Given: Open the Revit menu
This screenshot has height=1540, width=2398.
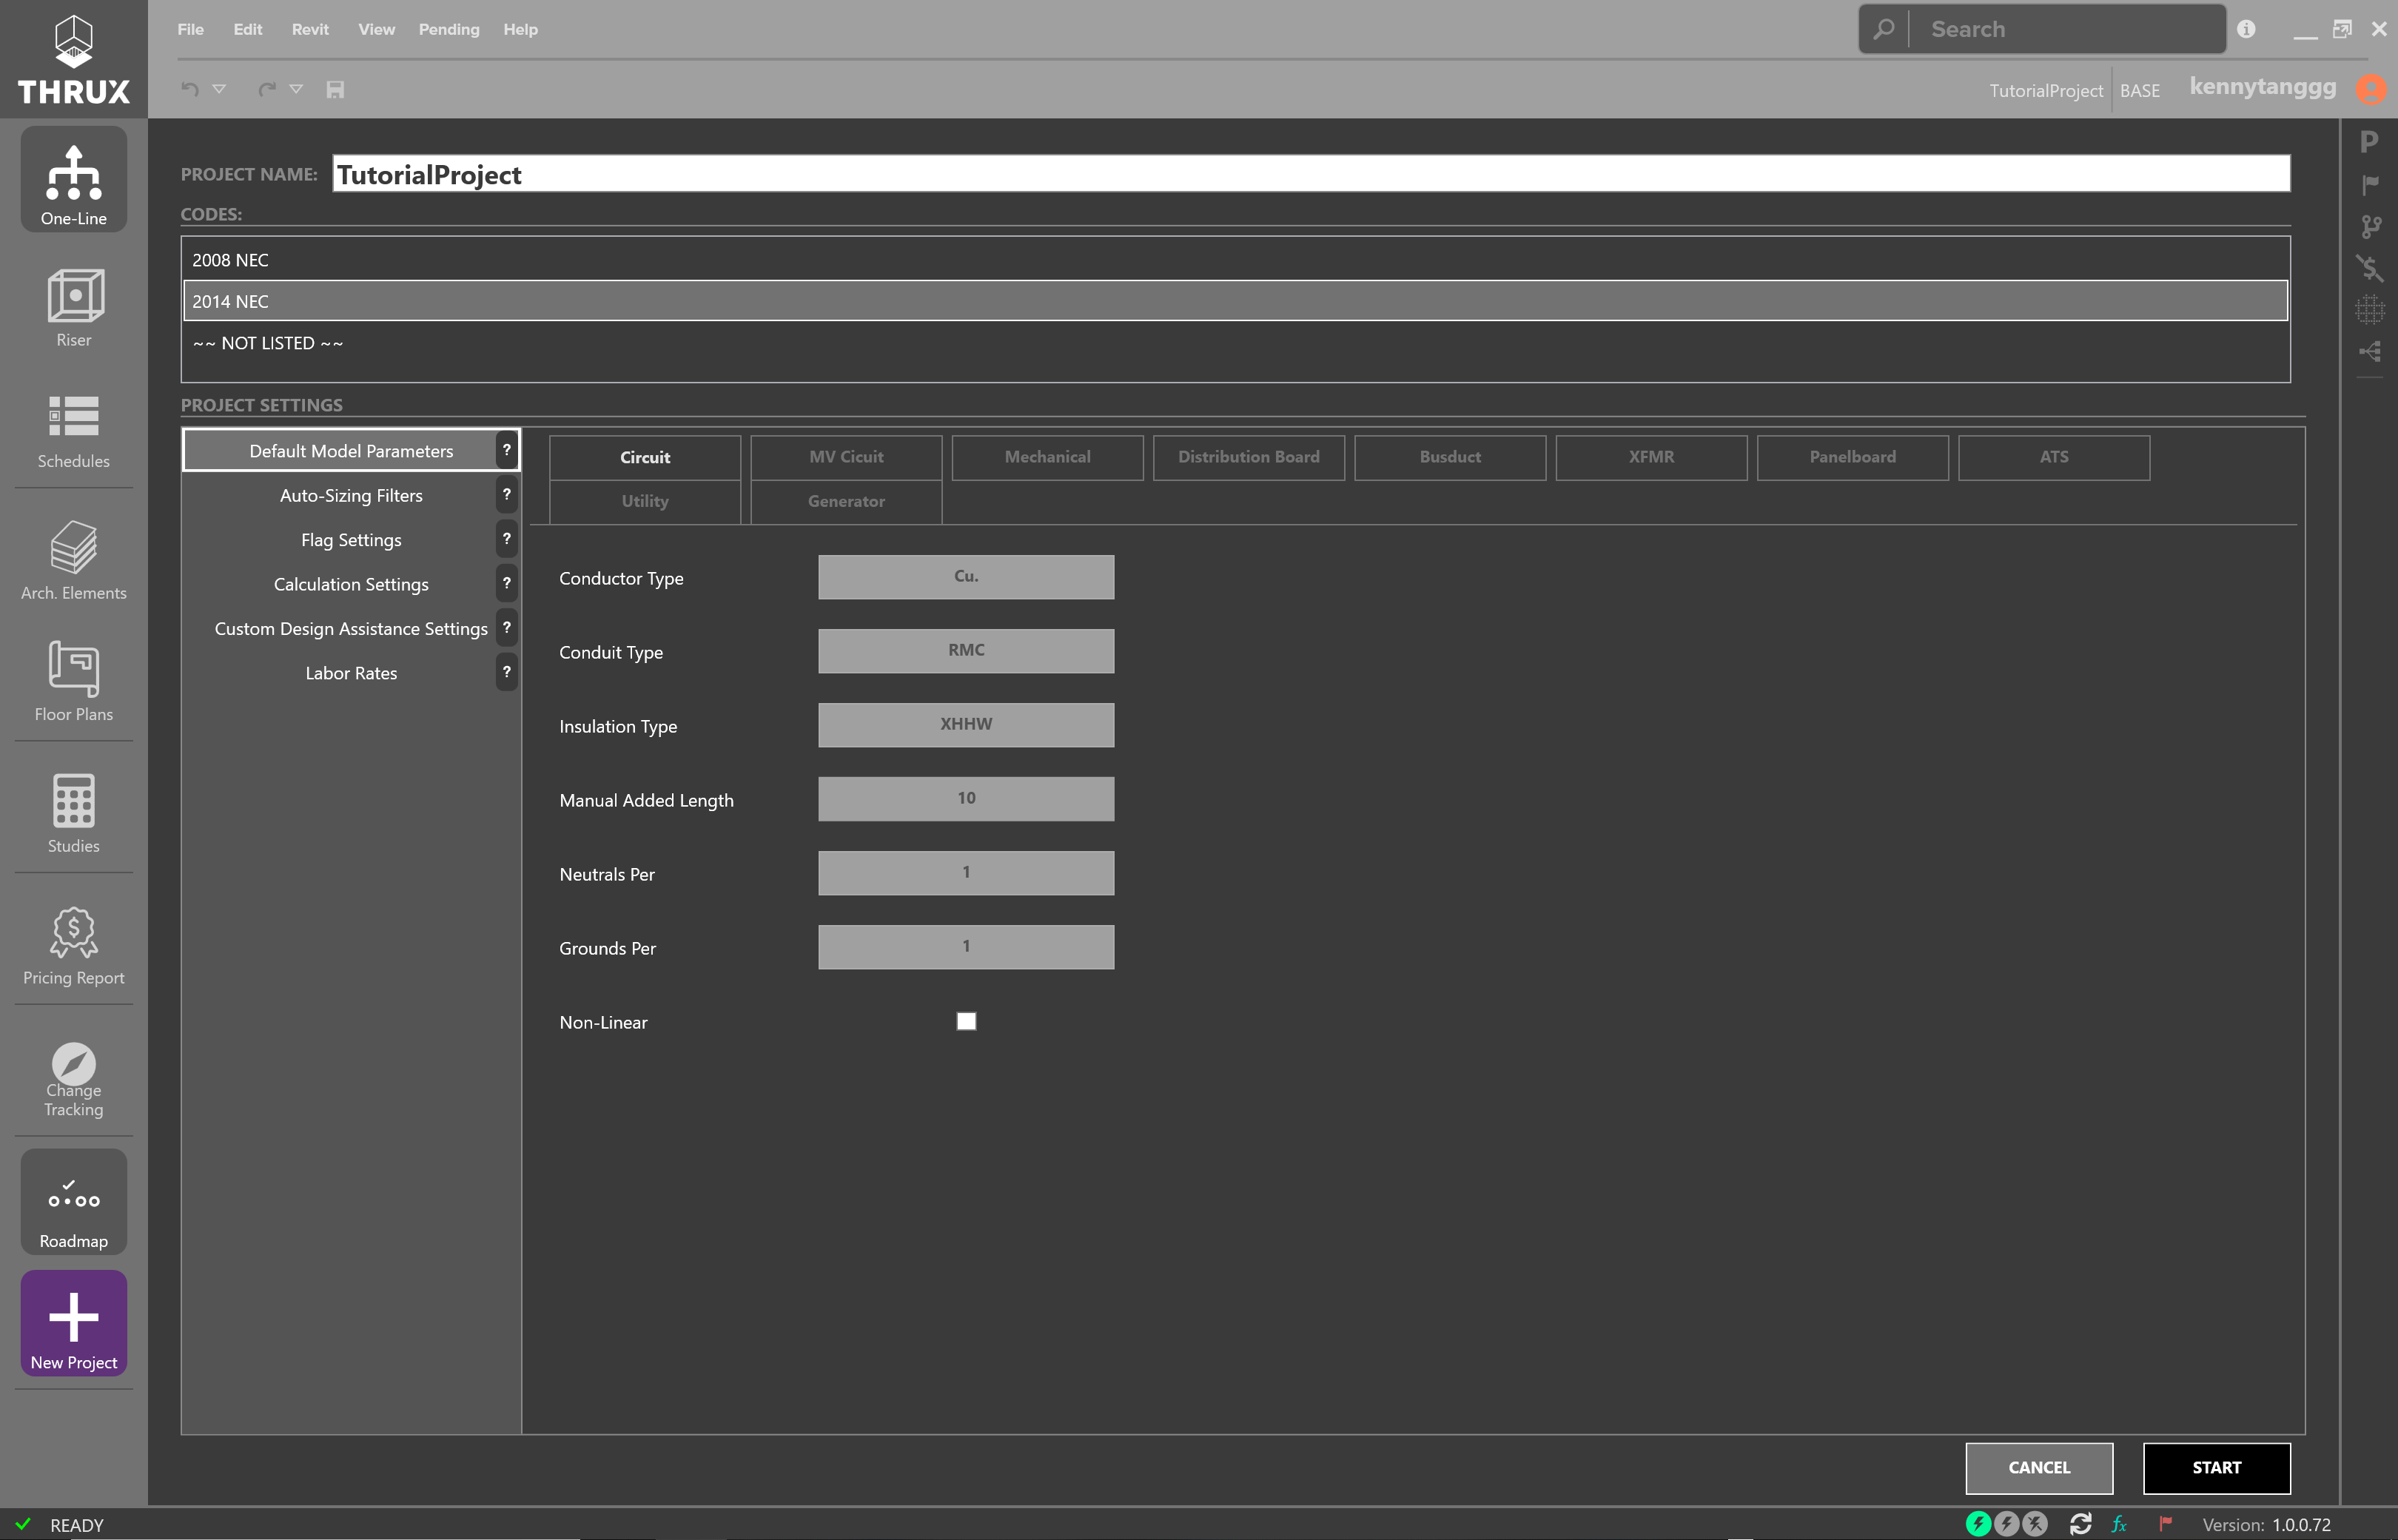Looking at the screenshot, I should coord(310,29).
